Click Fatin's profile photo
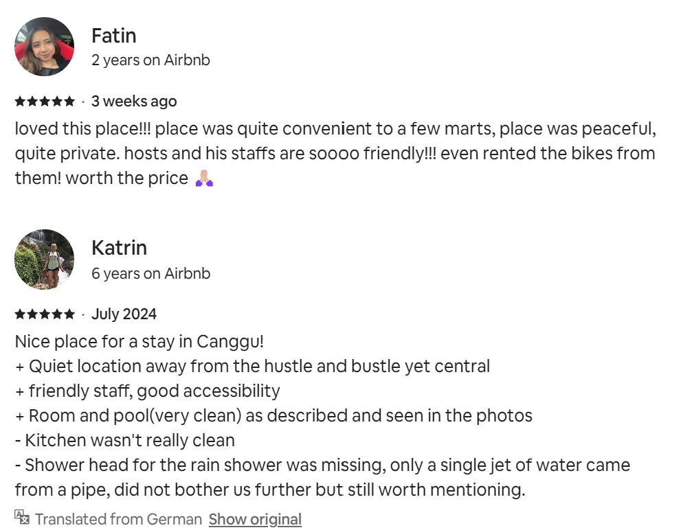 pyautogui.click(x=44, y=47)
